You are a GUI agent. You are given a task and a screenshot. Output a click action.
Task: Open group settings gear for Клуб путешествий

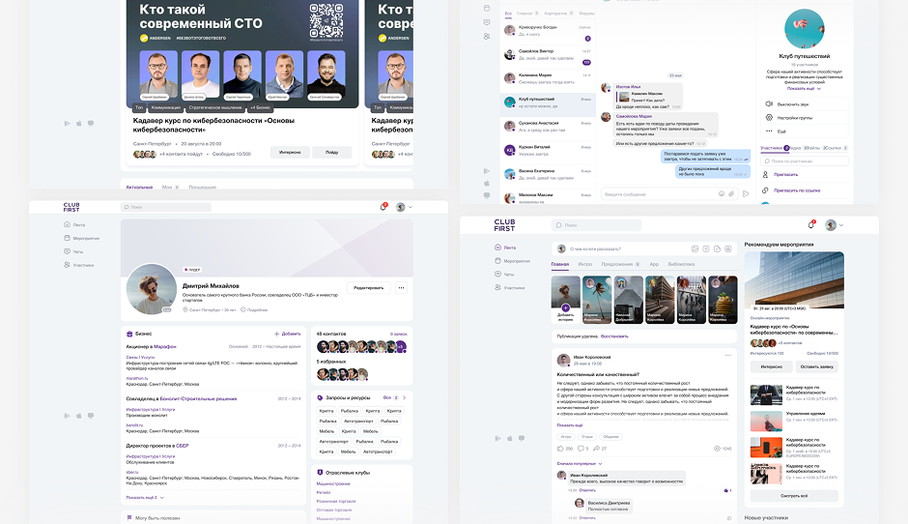point(768,117)
